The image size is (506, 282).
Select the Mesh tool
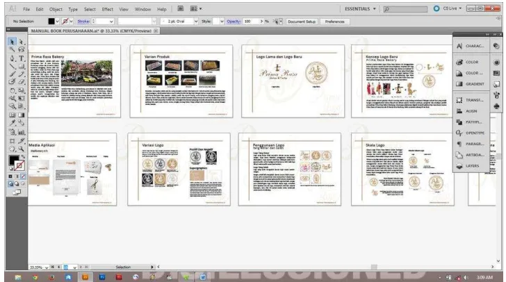tap(12, 115)
